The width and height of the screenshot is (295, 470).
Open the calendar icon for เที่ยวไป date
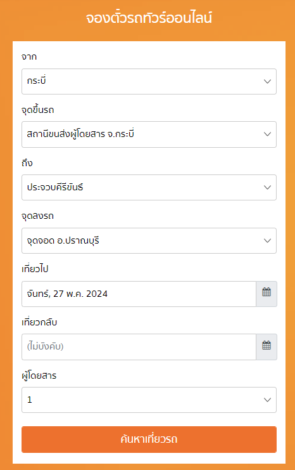click(x=267, y=294)
